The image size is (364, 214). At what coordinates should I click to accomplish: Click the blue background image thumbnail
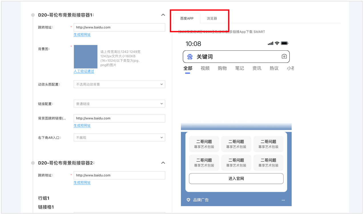[86, 57]
